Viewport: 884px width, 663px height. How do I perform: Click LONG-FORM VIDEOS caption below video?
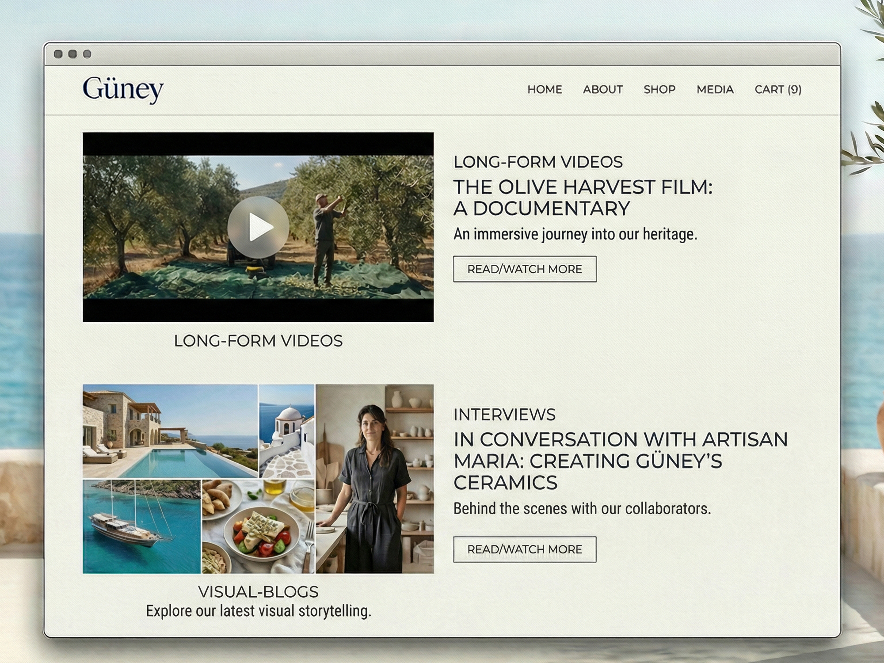(258, 341)
